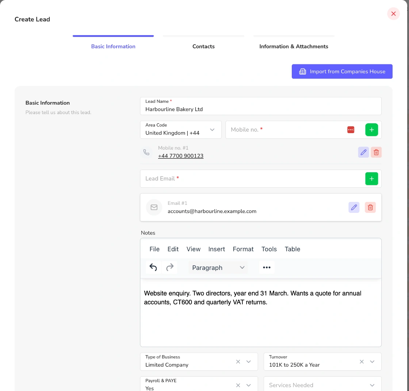The height and width of the screenshot is (391, 409).
Task: Open the Format menu in the notes editor
Action: [243, 249]
